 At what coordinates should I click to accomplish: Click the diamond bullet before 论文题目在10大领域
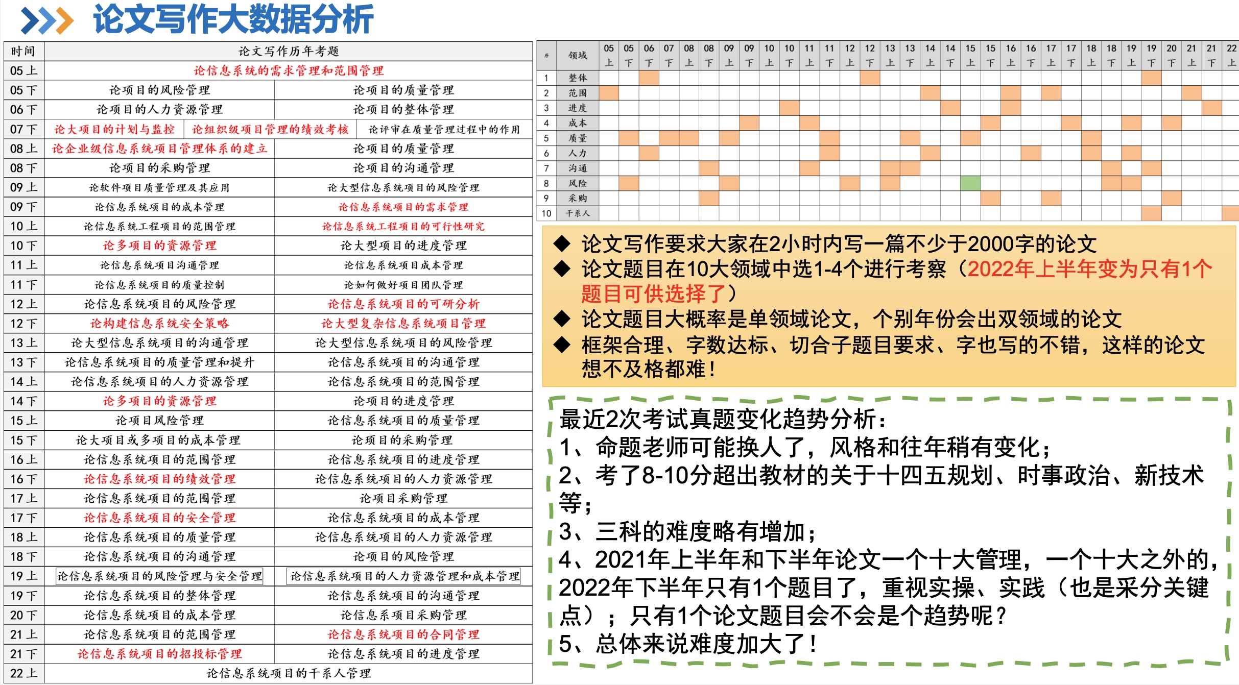(x=562, y=269)
